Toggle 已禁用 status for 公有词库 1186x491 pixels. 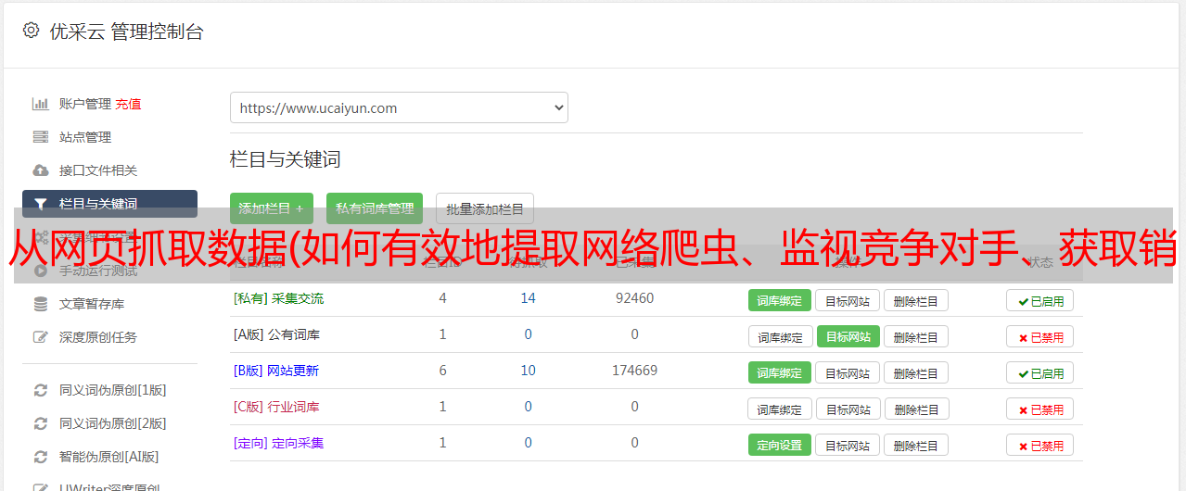1040,336
